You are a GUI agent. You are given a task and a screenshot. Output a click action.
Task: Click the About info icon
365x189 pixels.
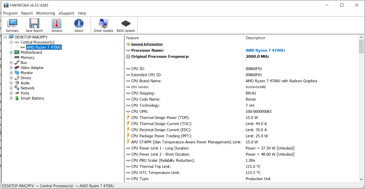79,24
